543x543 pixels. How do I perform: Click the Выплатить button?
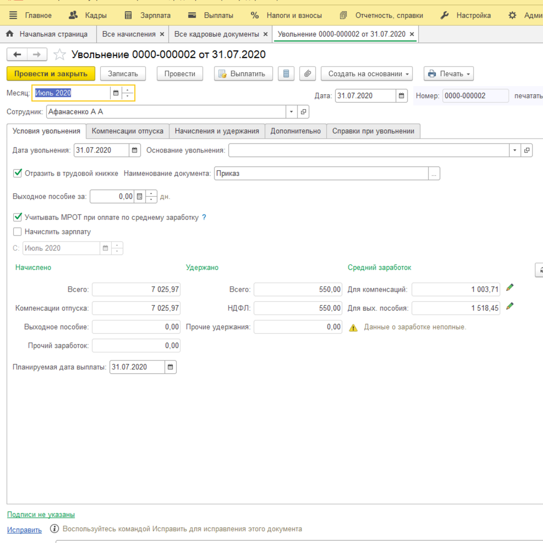[x=243, y=74]
